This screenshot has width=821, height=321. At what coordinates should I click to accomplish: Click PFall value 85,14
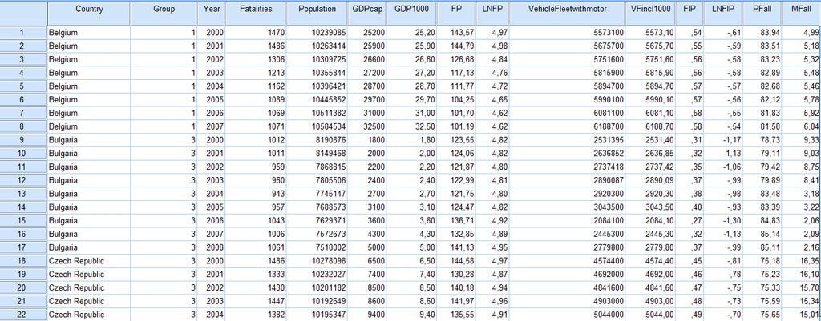762,234
